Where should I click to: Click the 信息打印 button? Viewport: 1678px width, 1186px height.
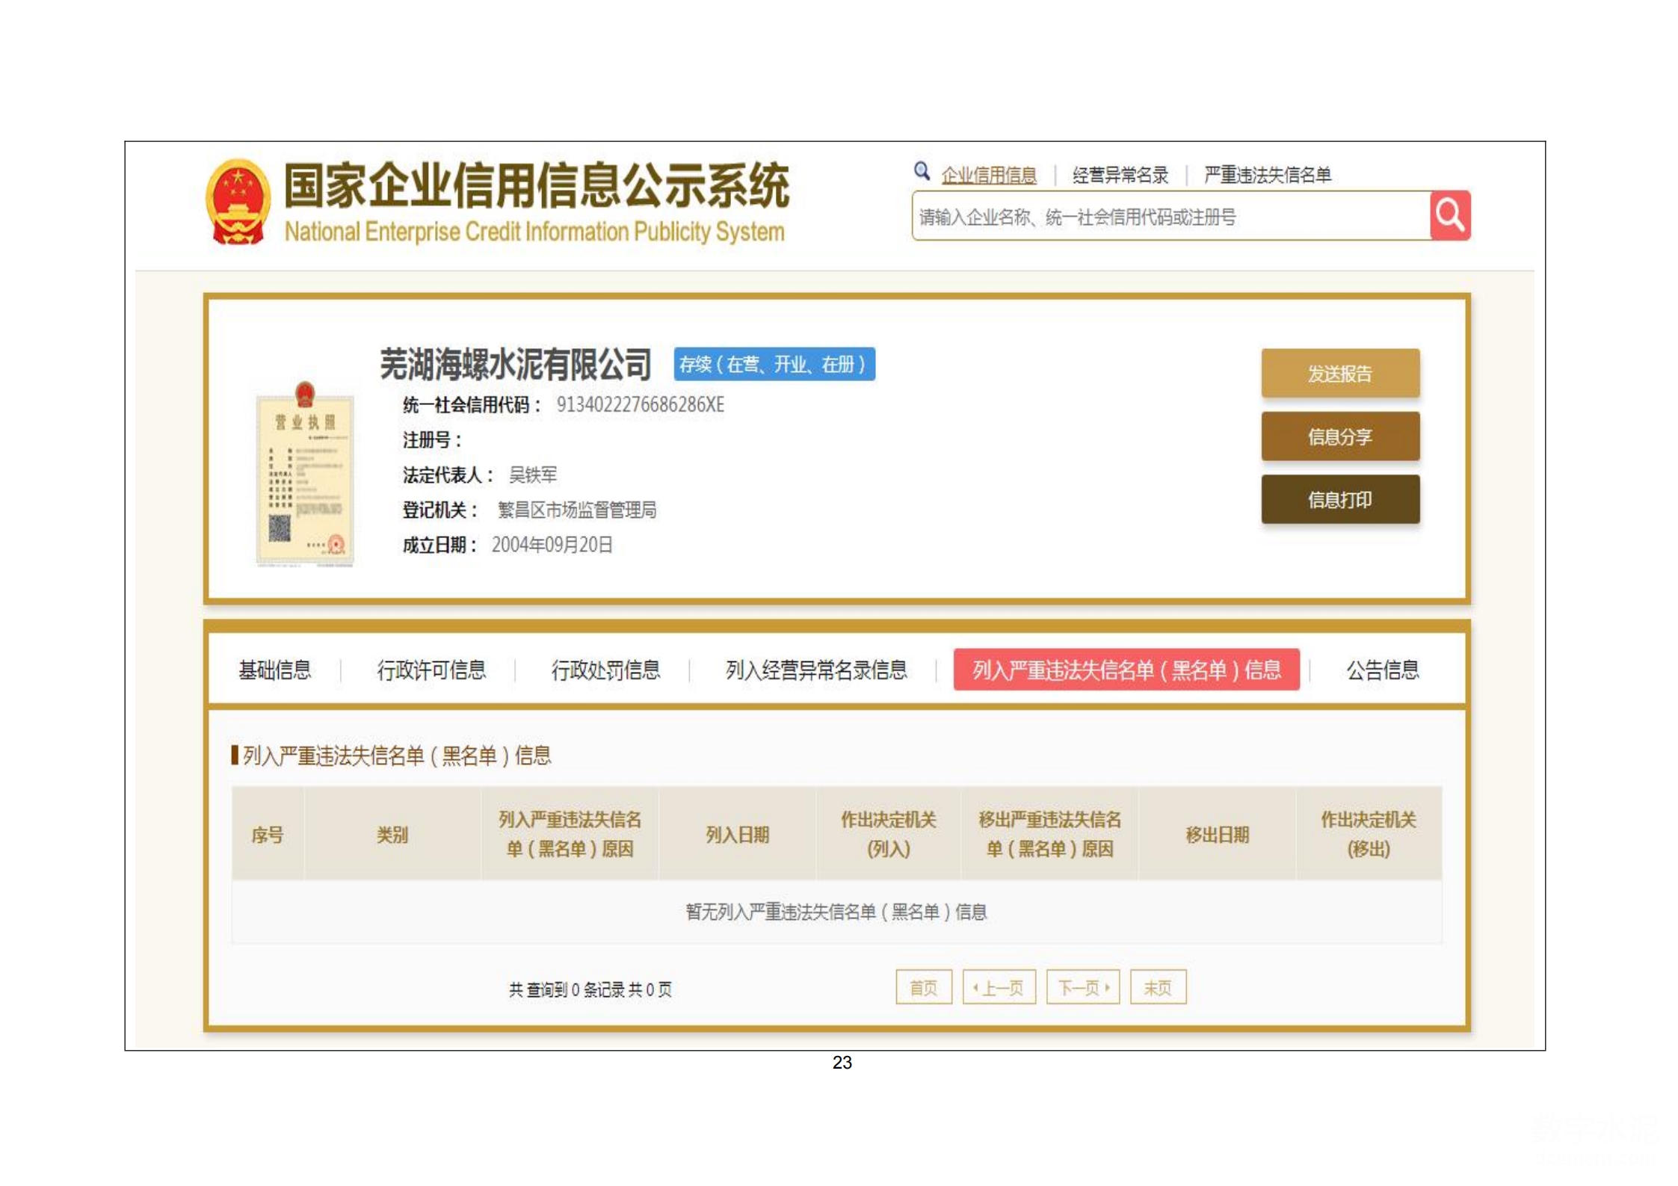click(1339, 499)
